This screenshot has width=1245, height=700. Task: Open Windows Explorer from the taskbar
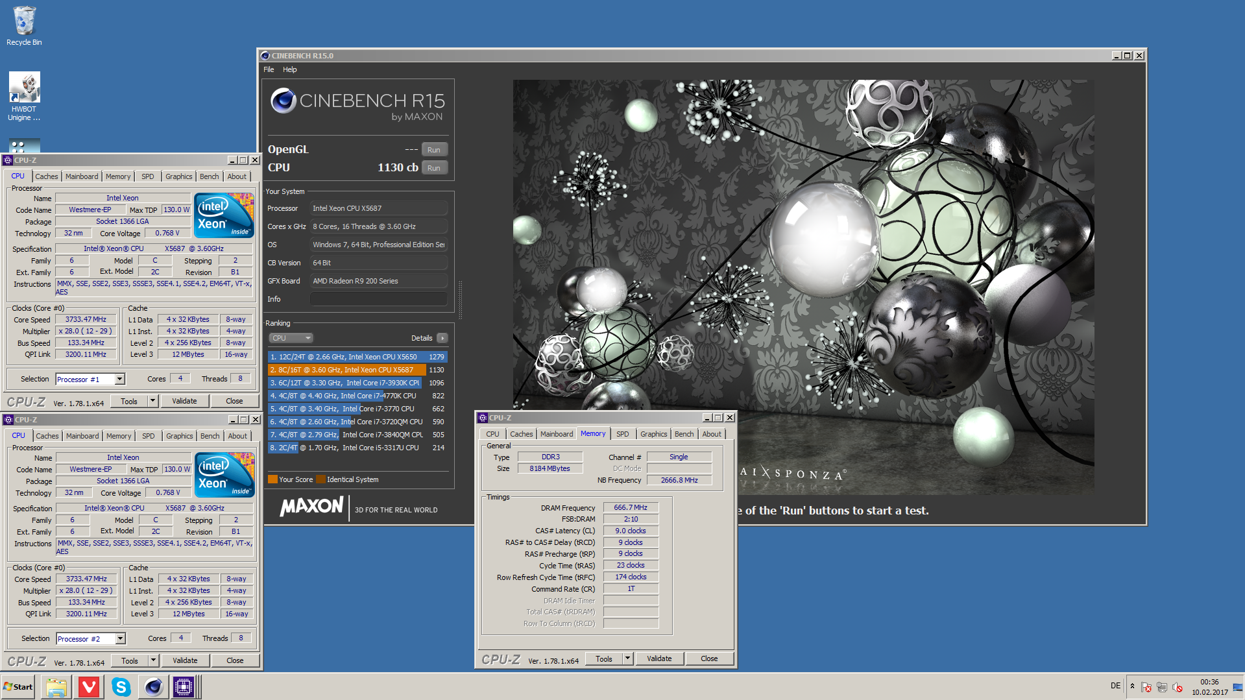[x=56, y=687]
